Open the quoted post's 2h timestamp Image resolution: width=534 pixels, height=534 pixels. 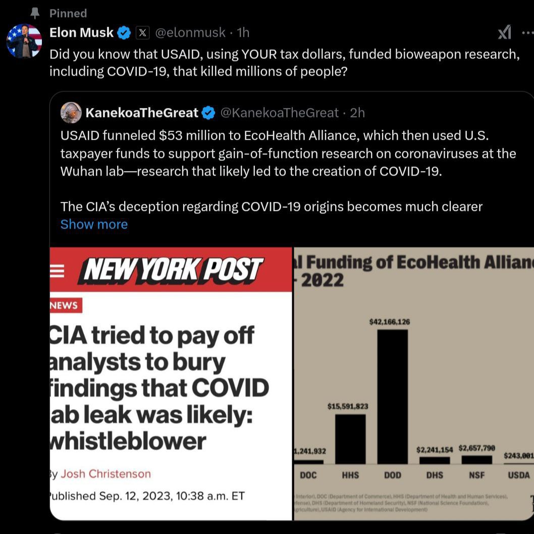coord(357,113)
